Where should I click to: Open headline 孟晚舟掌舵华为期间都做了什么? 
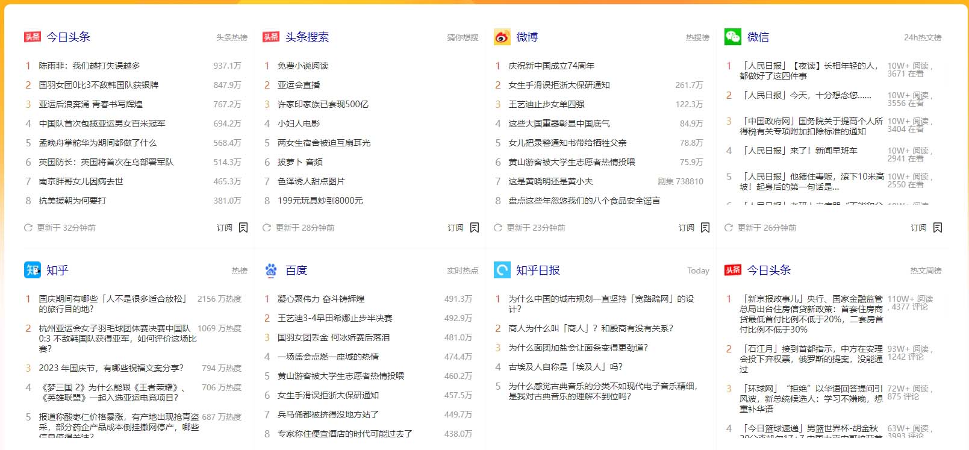click(x=98, y=143)
